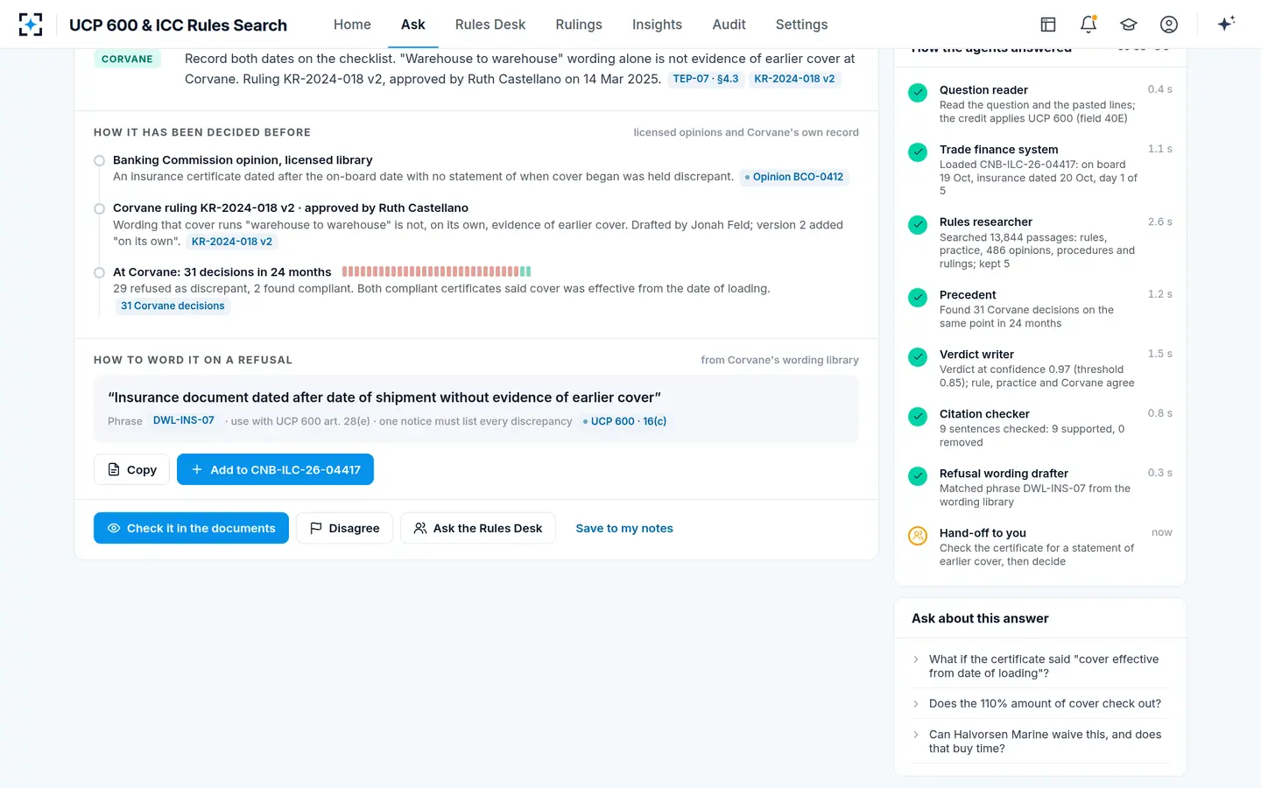
Task: Go to the Audit tab
Action: (729, 25)
